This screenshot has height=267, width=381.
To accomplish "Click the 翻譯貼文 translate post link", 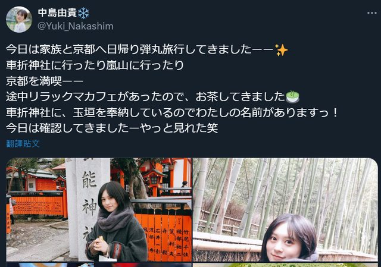I will tap(23, 143).
